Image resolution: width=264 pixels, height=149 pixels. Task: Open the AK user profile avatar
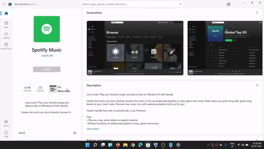click(228, 4)
